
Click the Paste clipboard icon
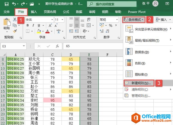pos(7,22)
